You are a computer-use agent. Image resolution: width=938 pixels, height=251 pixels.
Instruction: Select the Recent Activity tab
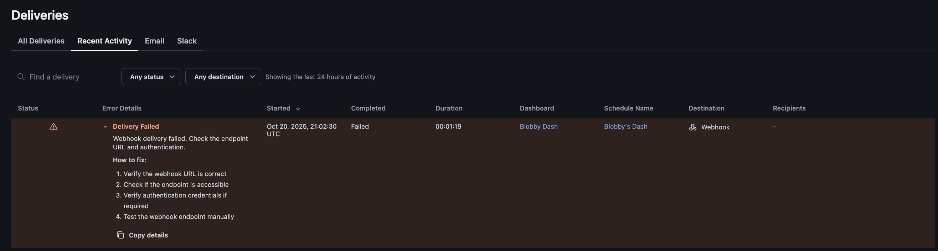(104, 41)
